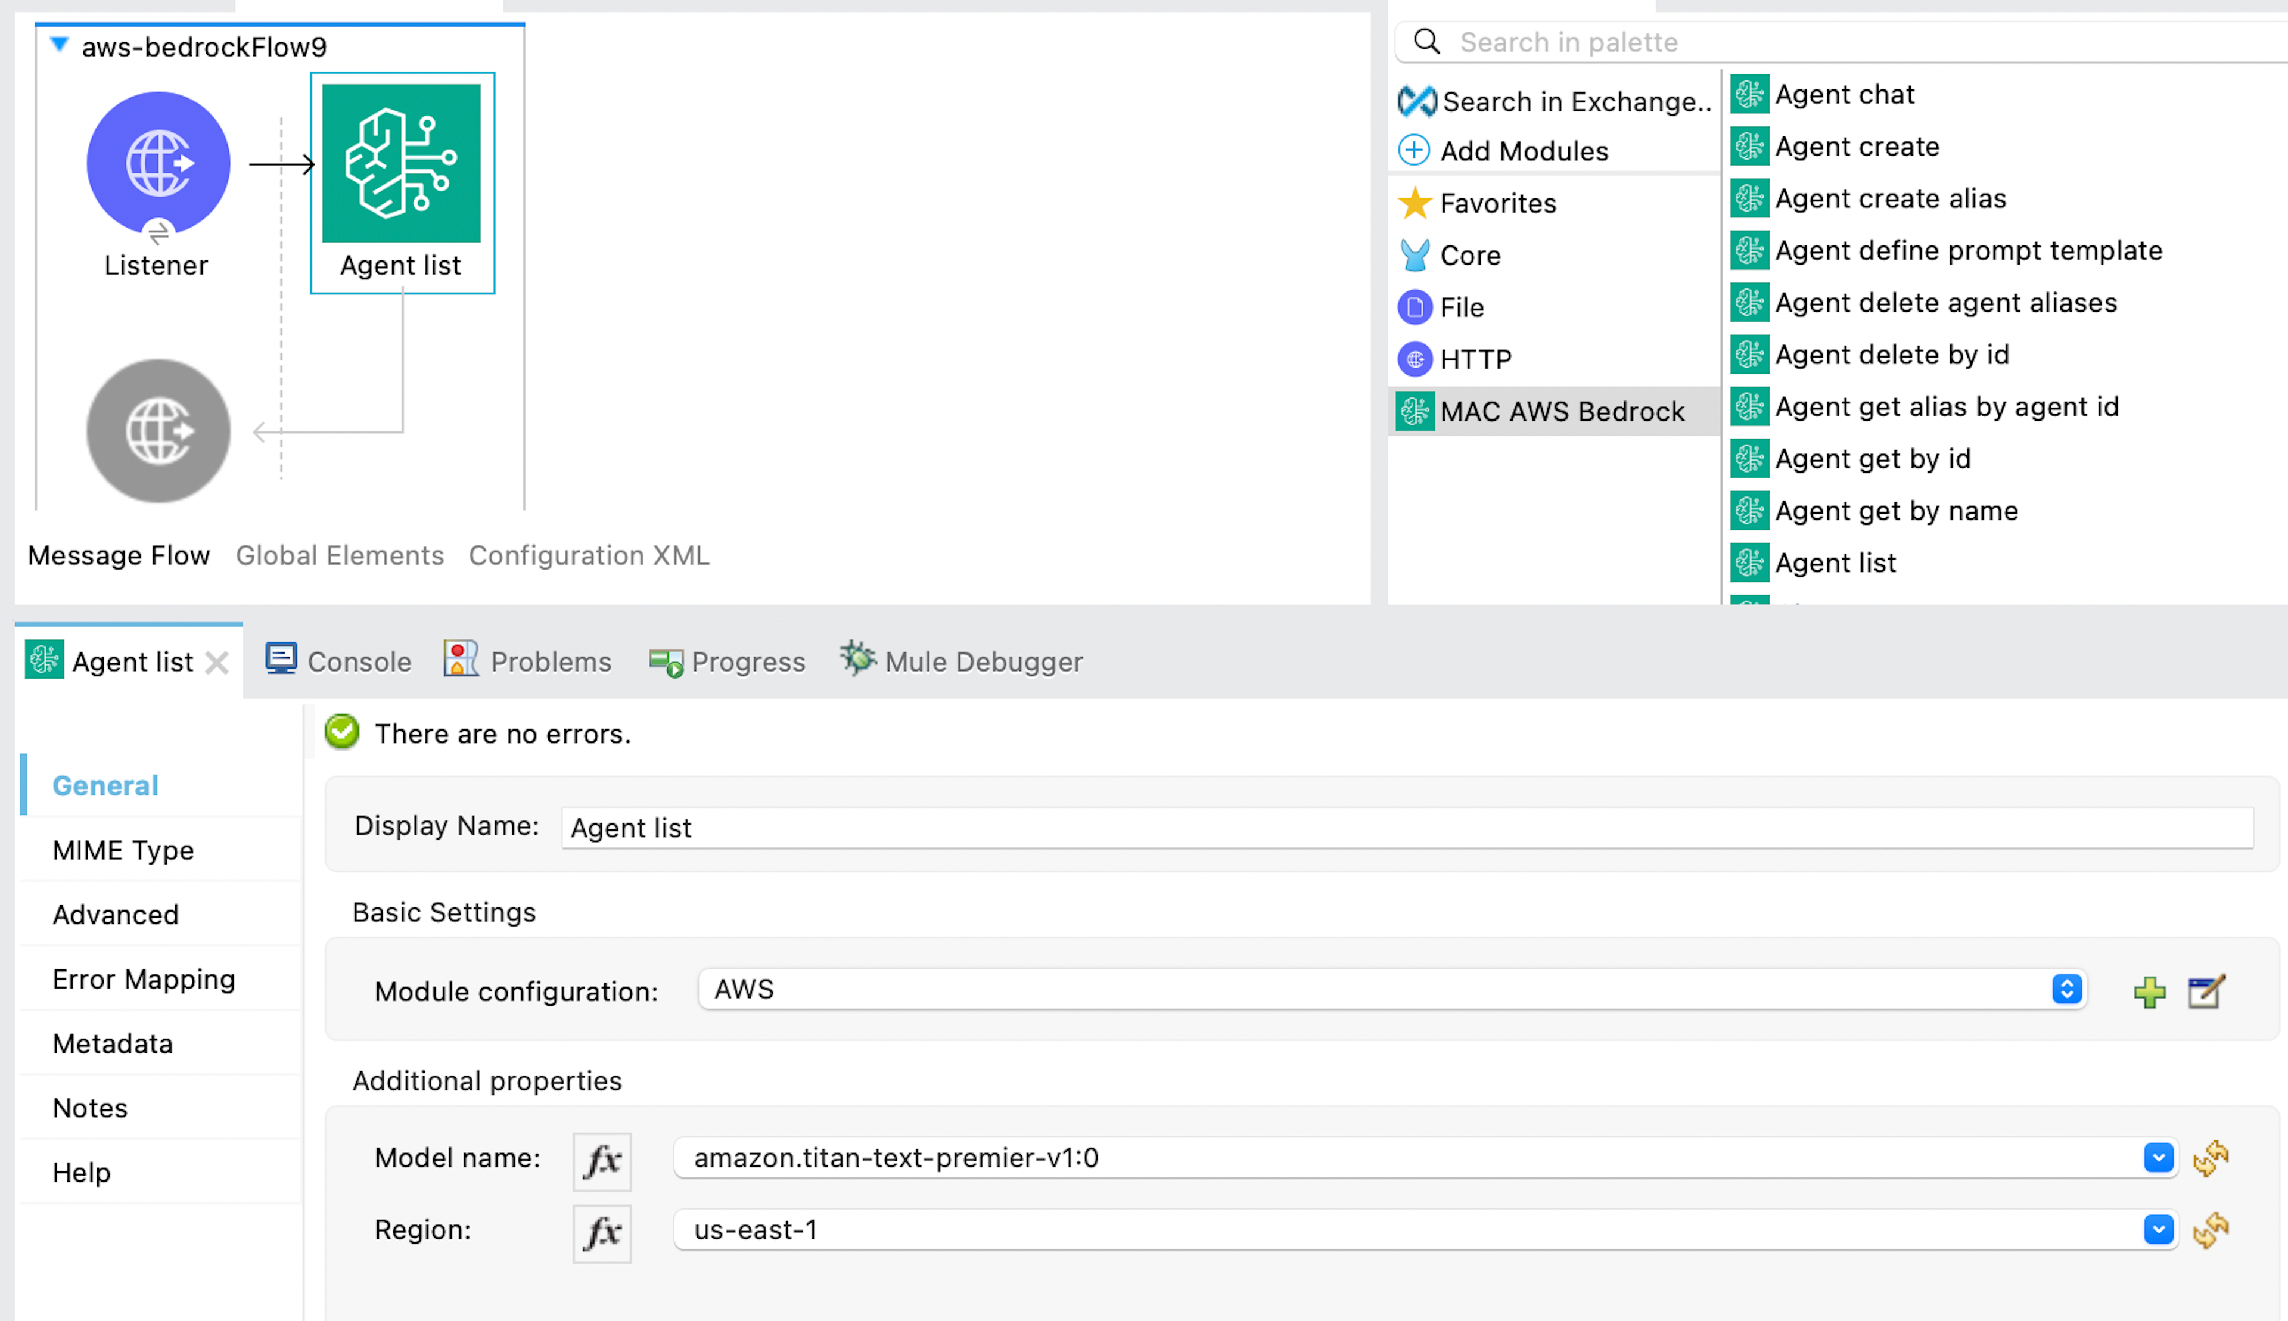Screen dimensions: 2288x1321
Task: Open the Mule Debugger tab
Action: click(x=960, y=661)
